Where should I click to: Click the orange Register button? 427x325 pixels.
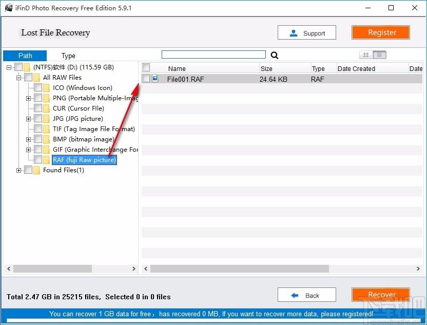pos(380,32)
